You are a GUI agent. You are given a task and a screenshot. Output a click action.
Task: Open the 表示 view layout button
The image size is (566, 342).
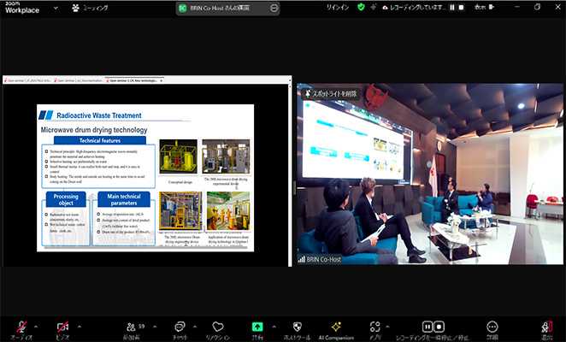(484, 7)
